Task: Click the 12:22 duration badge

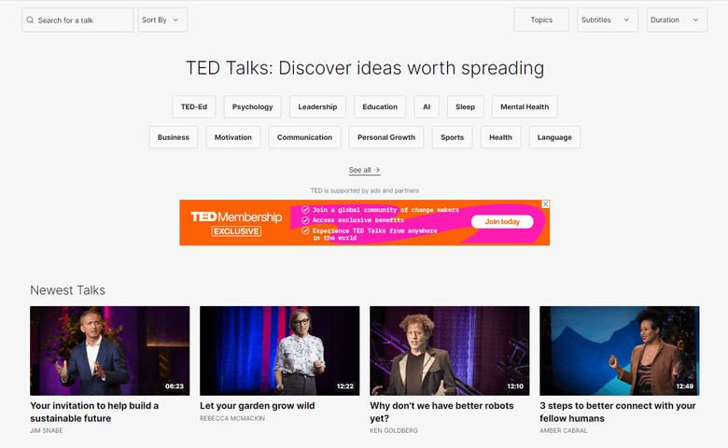Action: coord(345,386)
